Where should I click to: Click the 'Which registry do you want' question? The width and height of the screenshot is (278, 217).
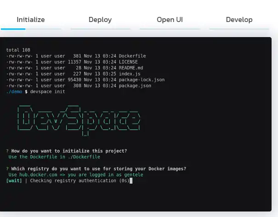99,169
